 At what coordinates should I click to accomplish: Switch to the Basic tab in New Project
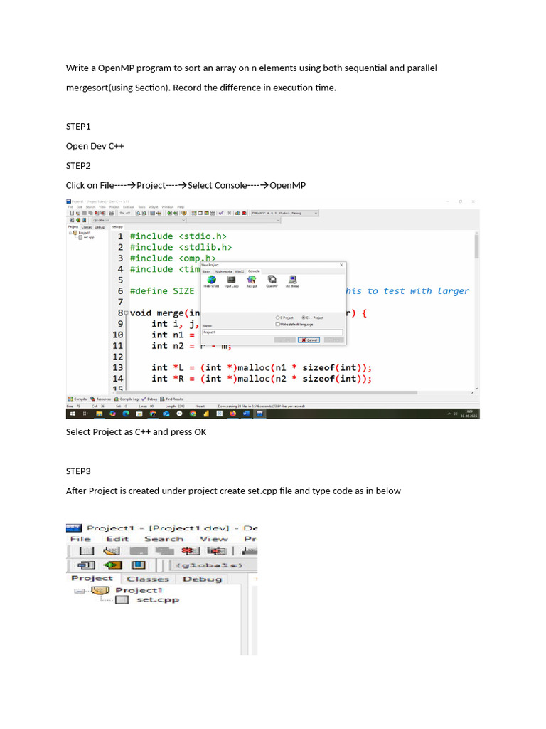pyautogui.click(x=206, y=271)
